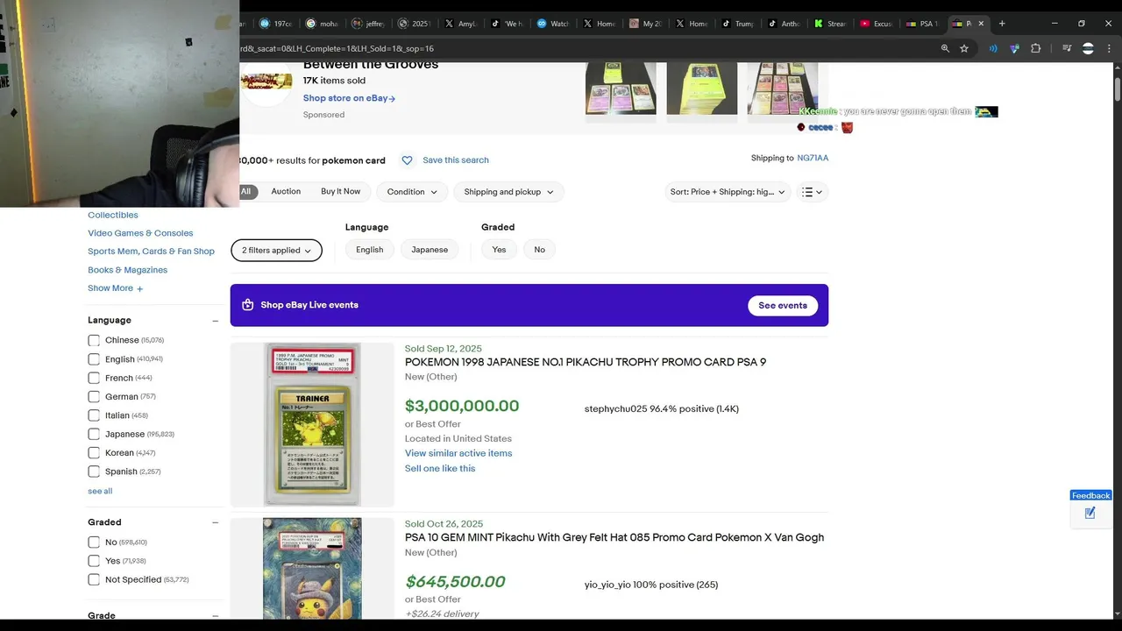Image resolution: width=1122 pixels, height=631 pixels.
Task: Check the Italian language checkbox
Action: point(94,415)
